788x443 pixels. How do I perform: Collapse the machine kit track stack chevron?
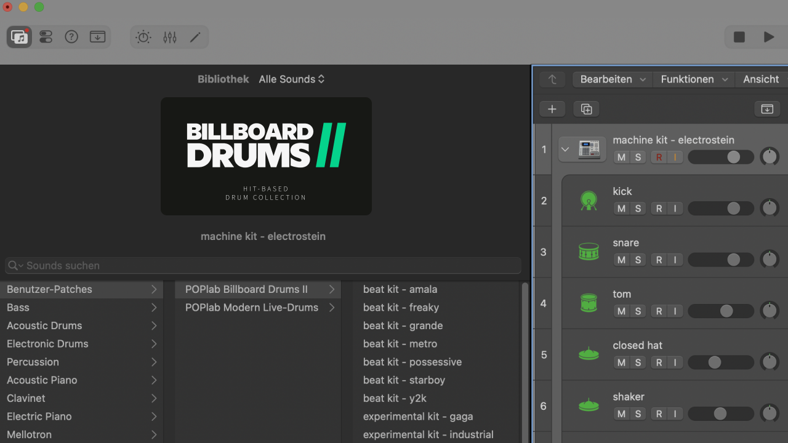click(565, 150)
